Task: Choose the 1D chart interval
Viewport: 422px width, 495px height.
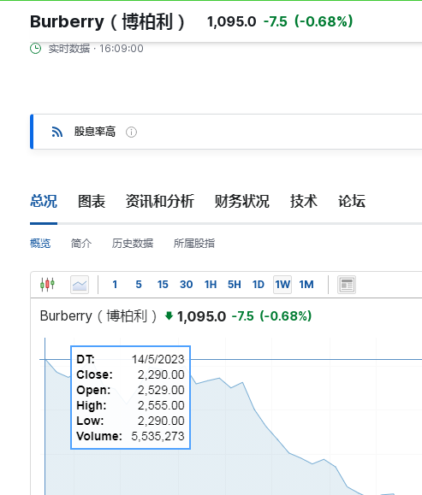Action: [x=259, y=285]
